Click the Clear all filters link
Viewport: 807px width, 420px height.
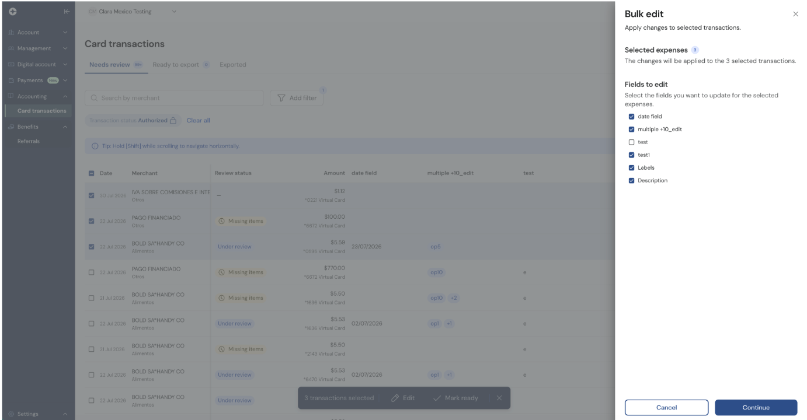point(199,121)
